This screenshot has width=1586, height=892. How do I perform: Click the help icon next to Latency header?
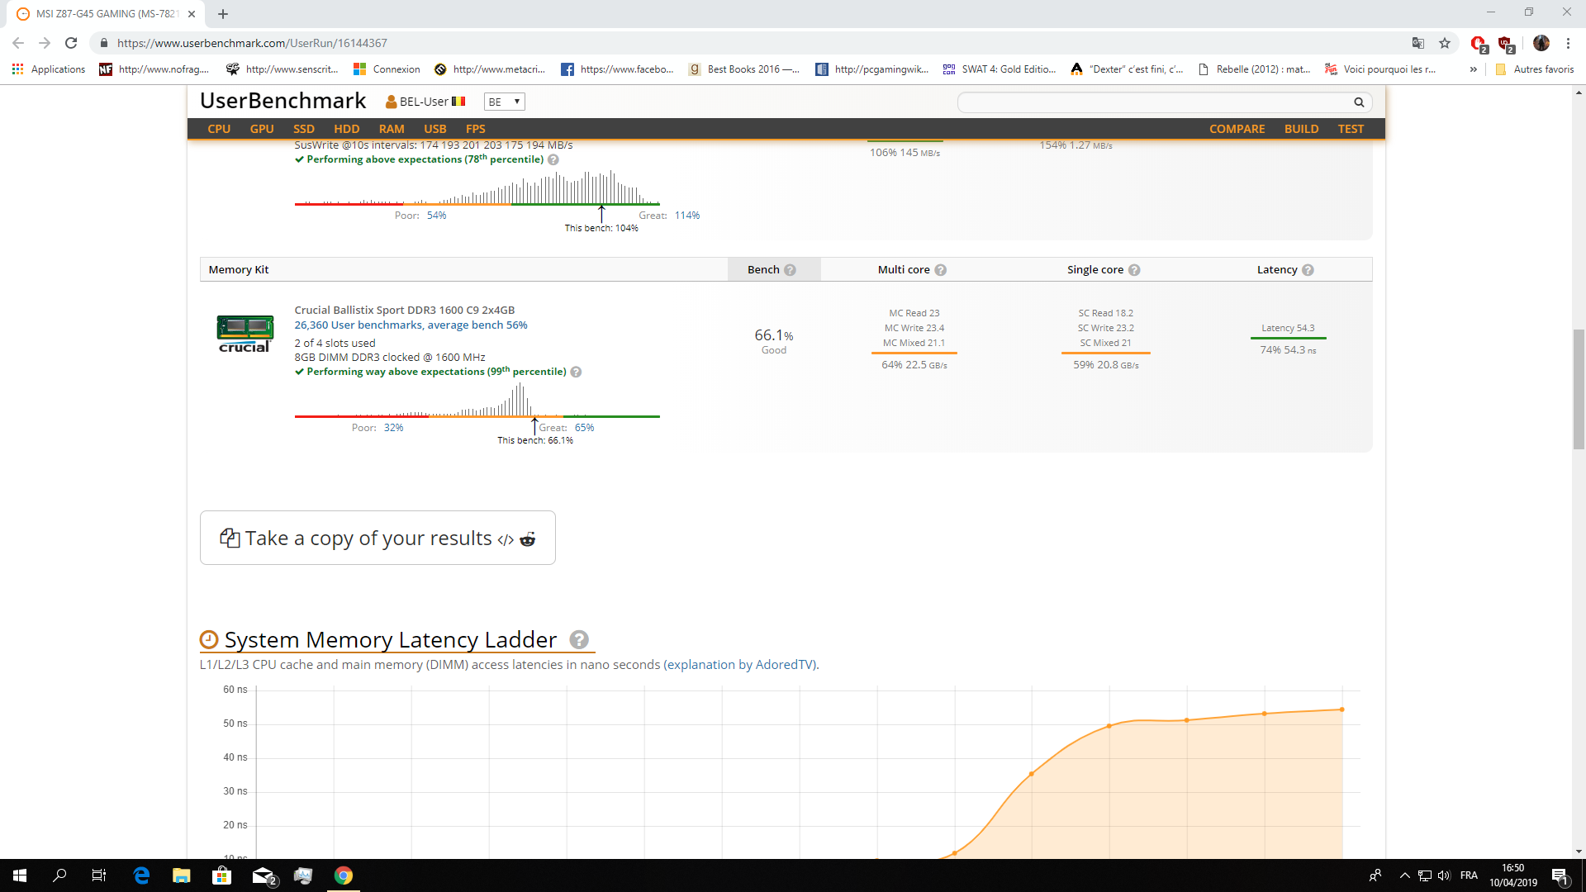pos(1308,270)
